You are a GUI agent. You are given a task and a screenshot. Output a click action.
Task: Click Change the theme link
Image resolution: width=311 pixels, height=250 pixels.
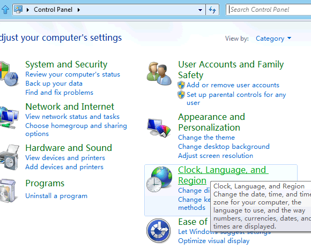[x=206, y=138]
